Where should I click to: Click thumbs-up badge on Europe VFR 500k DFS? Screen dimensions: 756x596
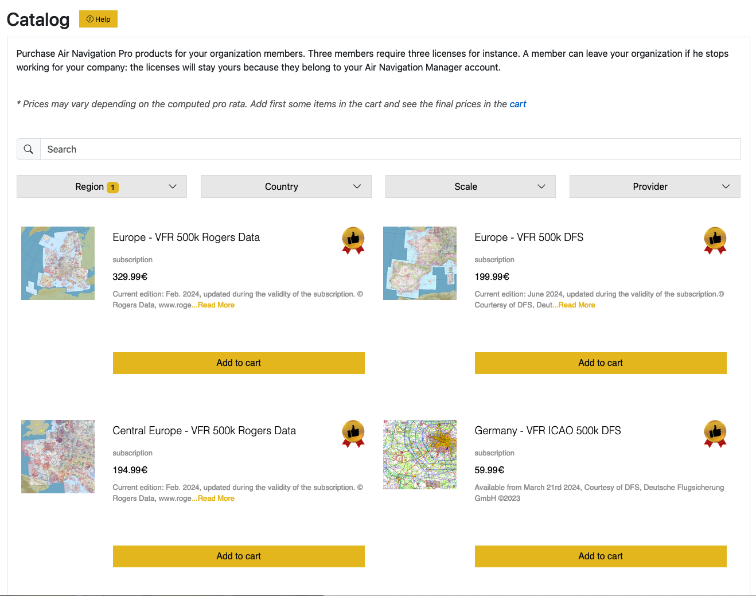point(715,240)
